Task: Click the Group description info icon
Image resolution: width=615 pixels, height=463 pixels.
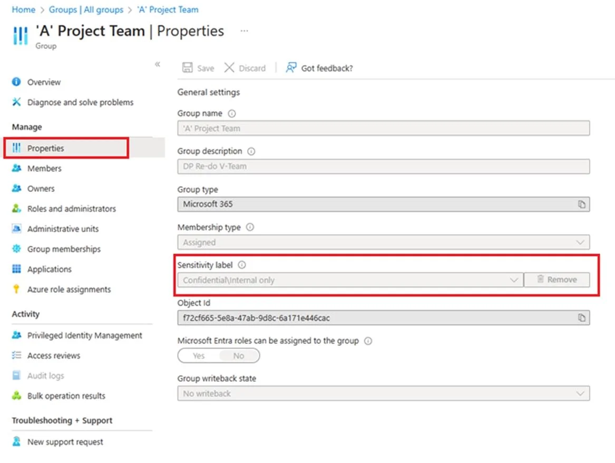Action: coord(251,151)
